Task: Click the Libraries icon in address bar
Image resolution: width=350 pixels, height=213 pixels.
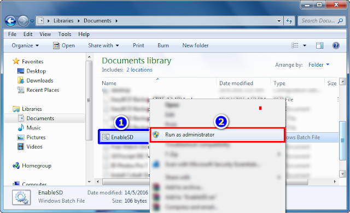Action: tap(41, 21)
